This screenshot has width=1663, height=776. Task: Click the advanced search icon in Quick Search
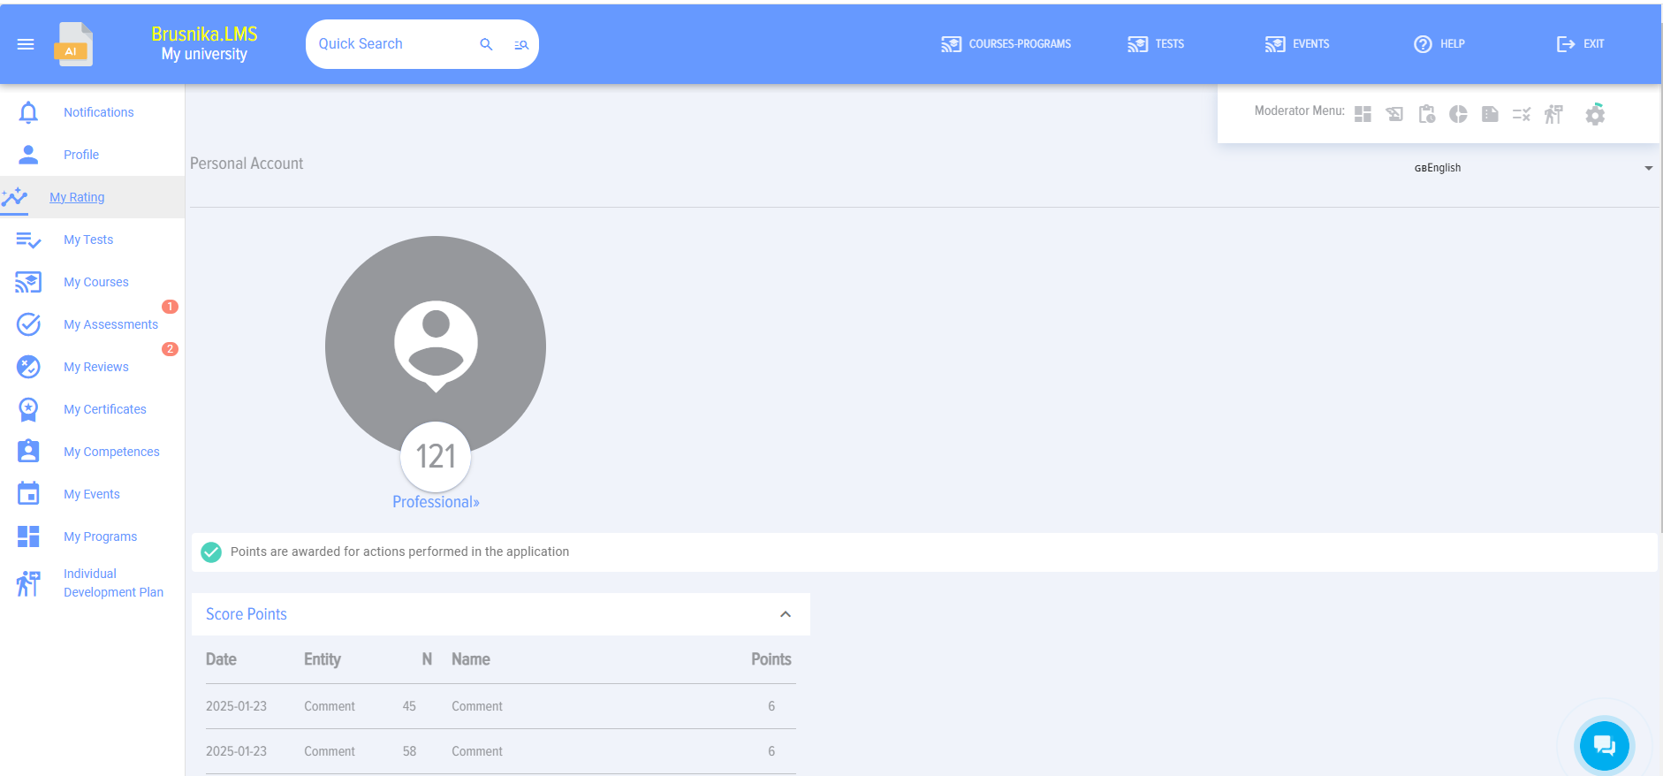521,44
